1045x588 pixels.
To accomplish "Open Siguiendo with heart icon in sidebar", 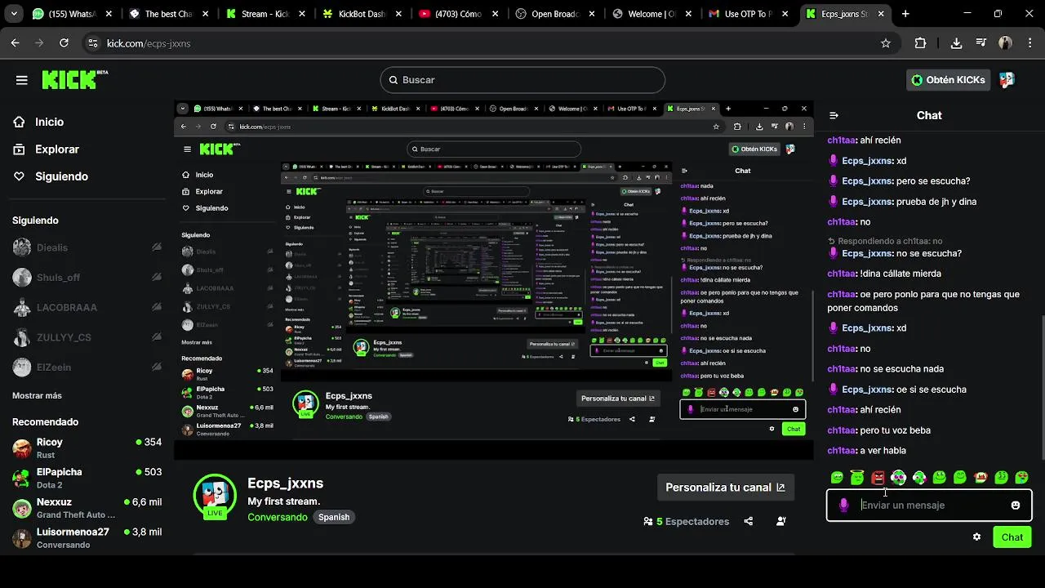I will click(x=61, y=176).
